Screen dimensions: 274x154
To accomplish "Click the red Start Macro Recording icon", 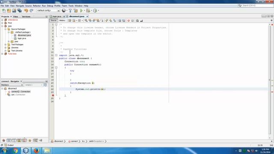I will click(x=128, y=21).
